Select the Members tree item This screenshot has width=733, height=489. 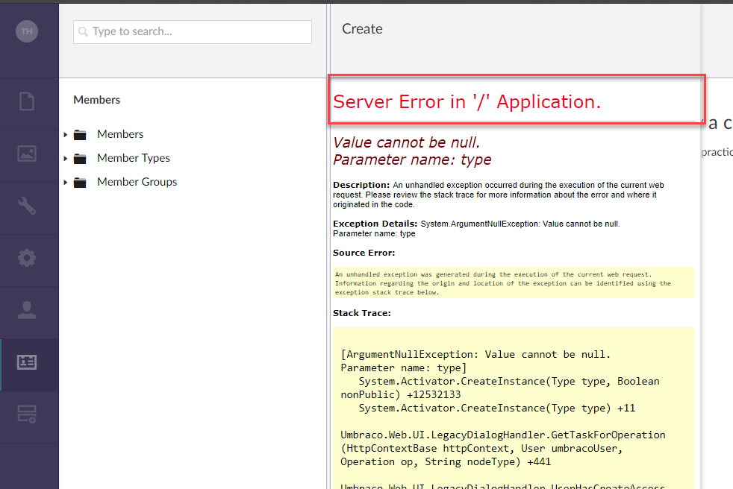[120, 134]
